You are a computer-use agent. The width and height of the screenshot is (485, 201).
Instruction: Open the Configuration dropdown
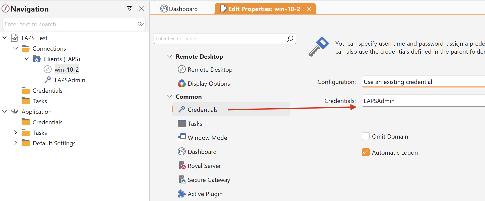[x=423, y=82]
